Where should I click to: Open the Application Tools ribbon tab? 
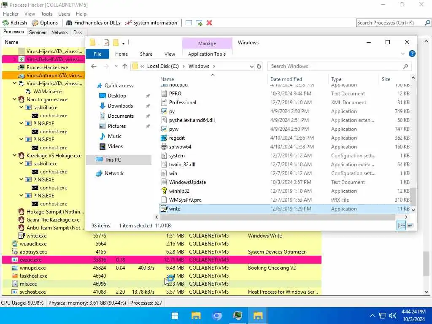click(x=207, y=54)
